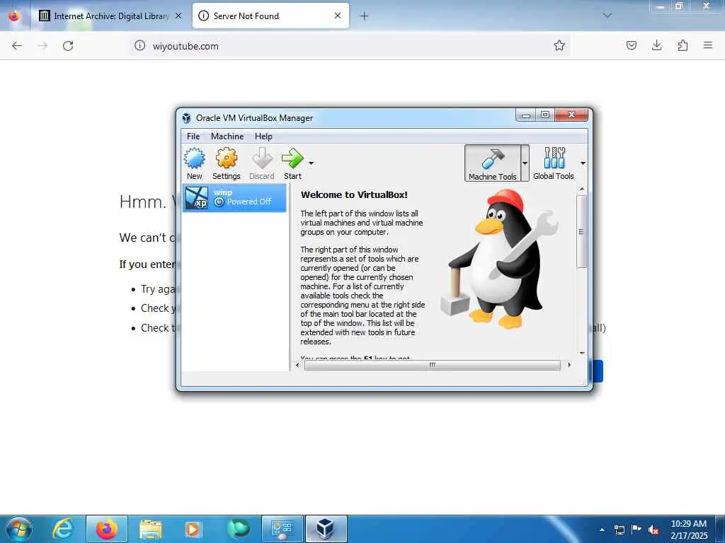Close the Server Not Found tab

[x=338, y=16]
